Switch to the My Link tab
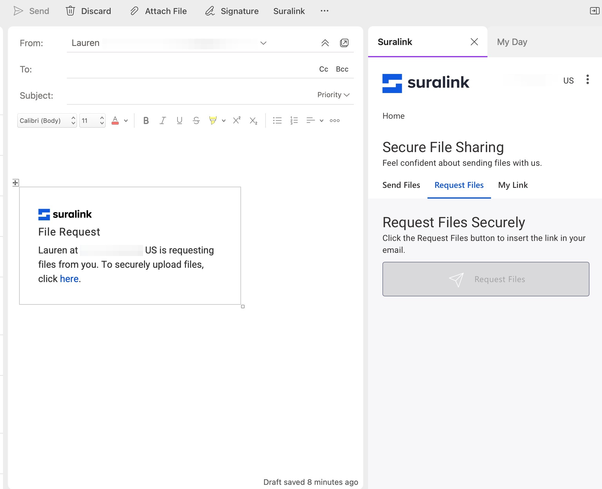The height and width of the screenshot is (489, 602). [x=513, y=185]
